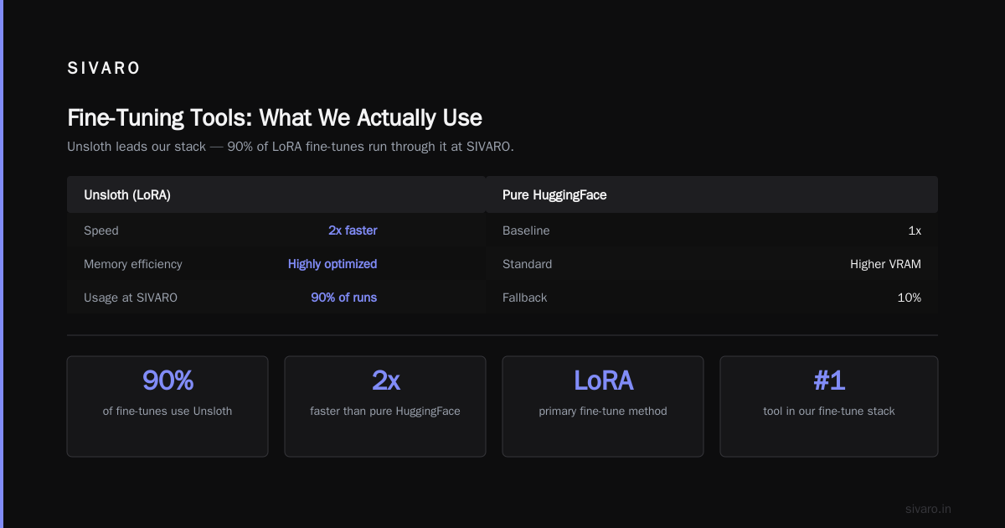Screen dimensions: 1005x528
Task: Click the 'Usage at SIVARO' label
Action: [x=131, y=298]
